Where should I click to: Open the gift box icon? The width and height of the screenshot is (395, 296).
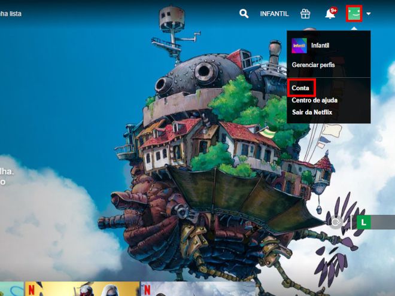[305, 14]
